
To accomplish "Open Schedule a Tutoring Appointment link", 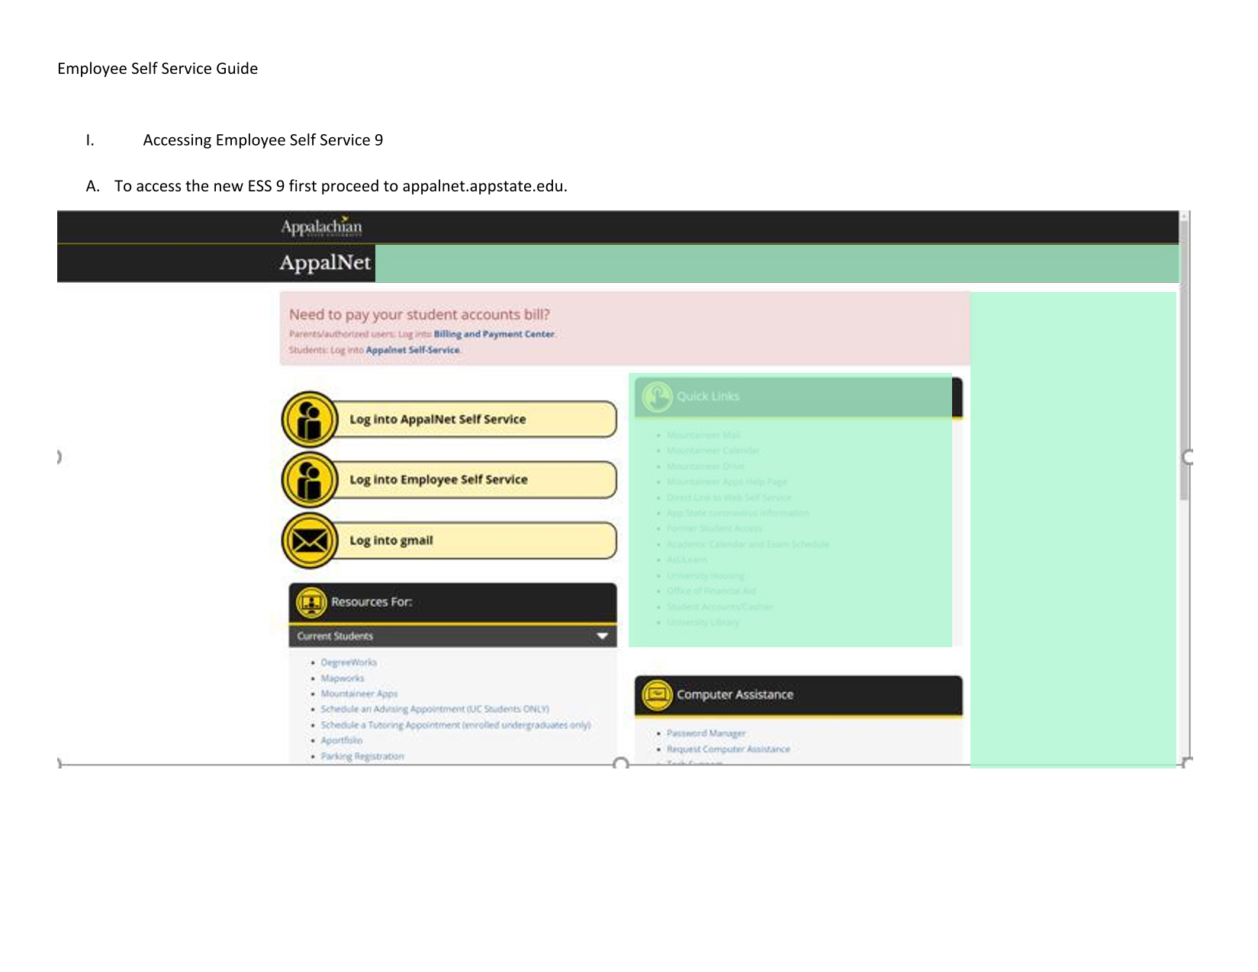I will pos(455,725).
